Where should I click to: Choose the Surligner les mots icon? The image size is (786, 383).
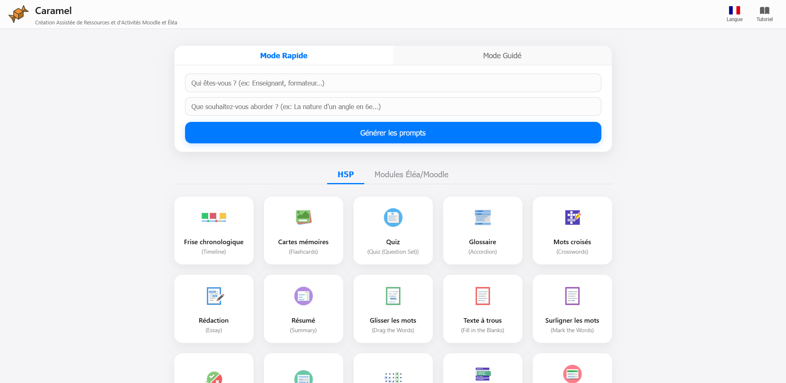coord(572,296)
